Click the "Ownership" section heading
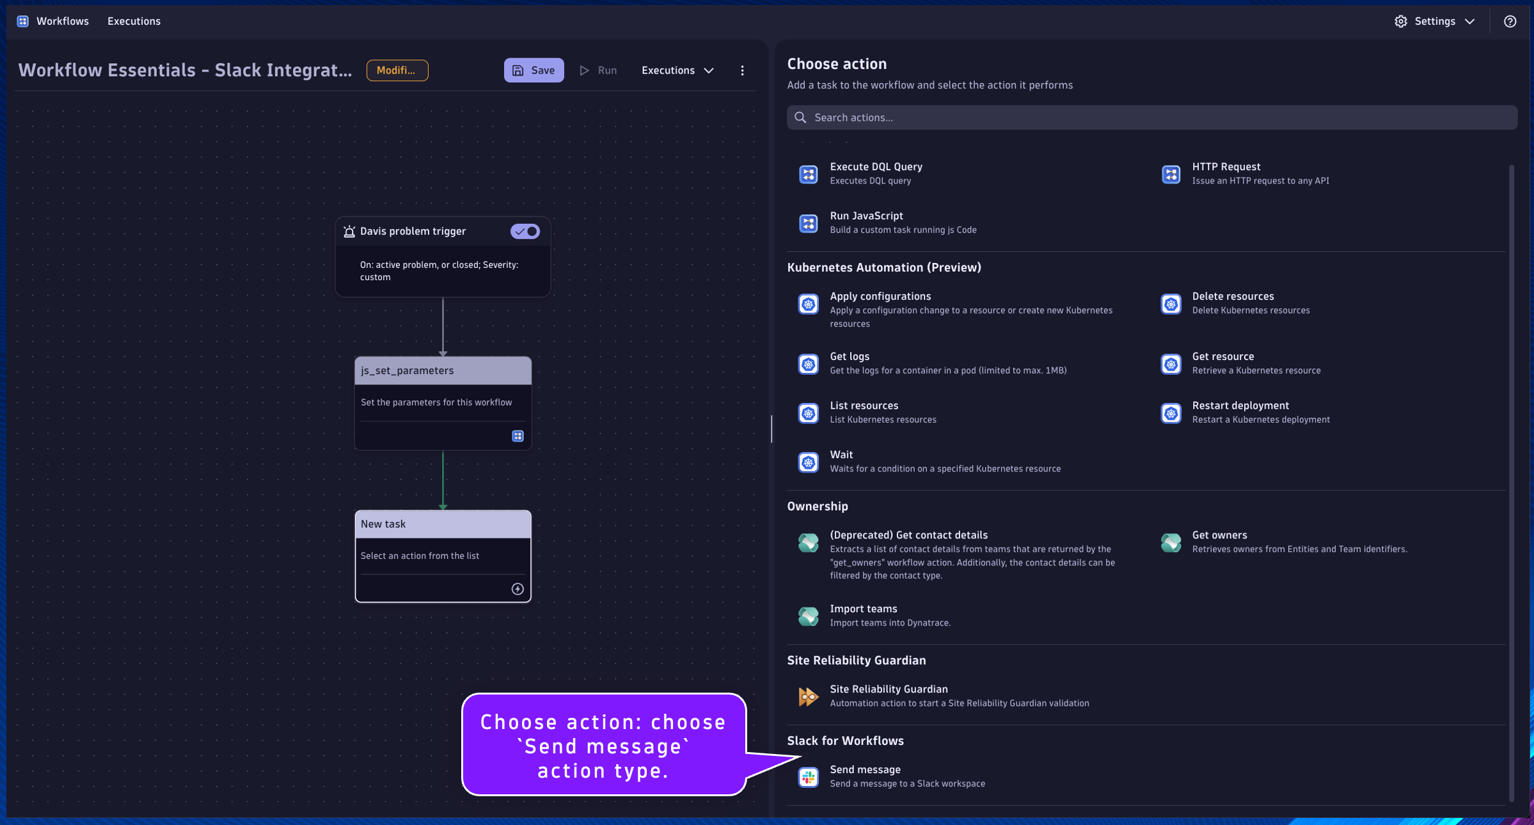Image resolution: width=1534 pixels, height=825 pixels. pyautogui.click(x=817, y=507)
